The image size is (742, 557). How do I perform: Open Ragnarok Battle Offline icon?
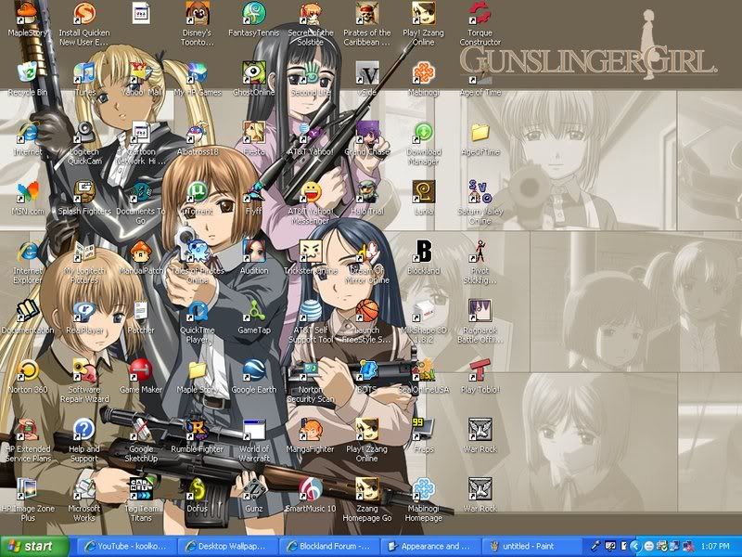coord(480,311)
